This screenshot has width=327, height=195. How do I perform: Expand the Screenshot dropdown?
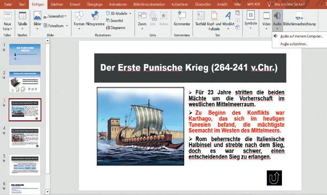pyautogui.click(x=64, y=16)
